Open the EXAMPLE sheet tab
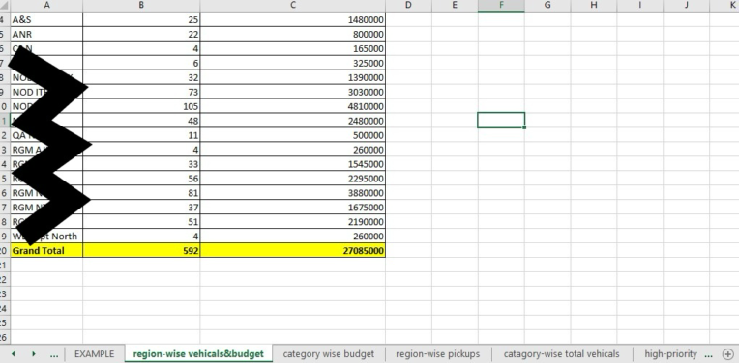Viewport: 739px width, 363px height. 94,354
